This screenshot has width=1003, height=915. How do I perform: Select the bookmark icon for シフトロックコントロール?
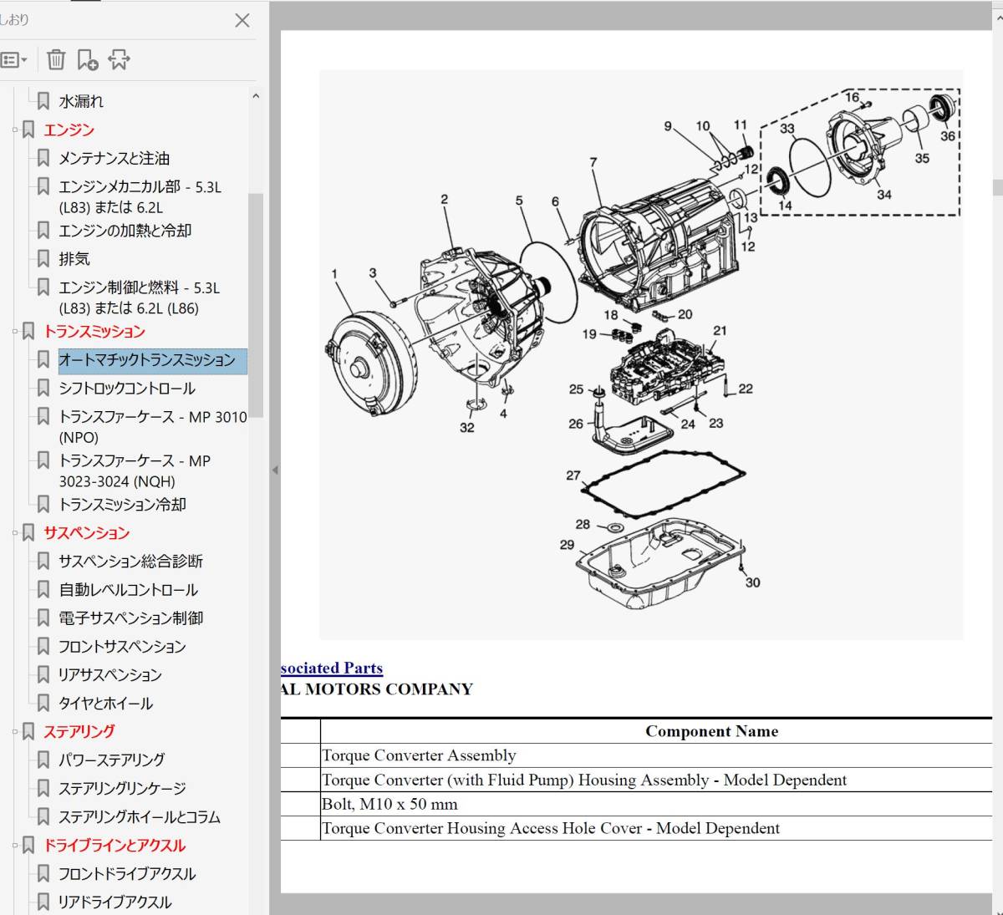click(43, 389)
